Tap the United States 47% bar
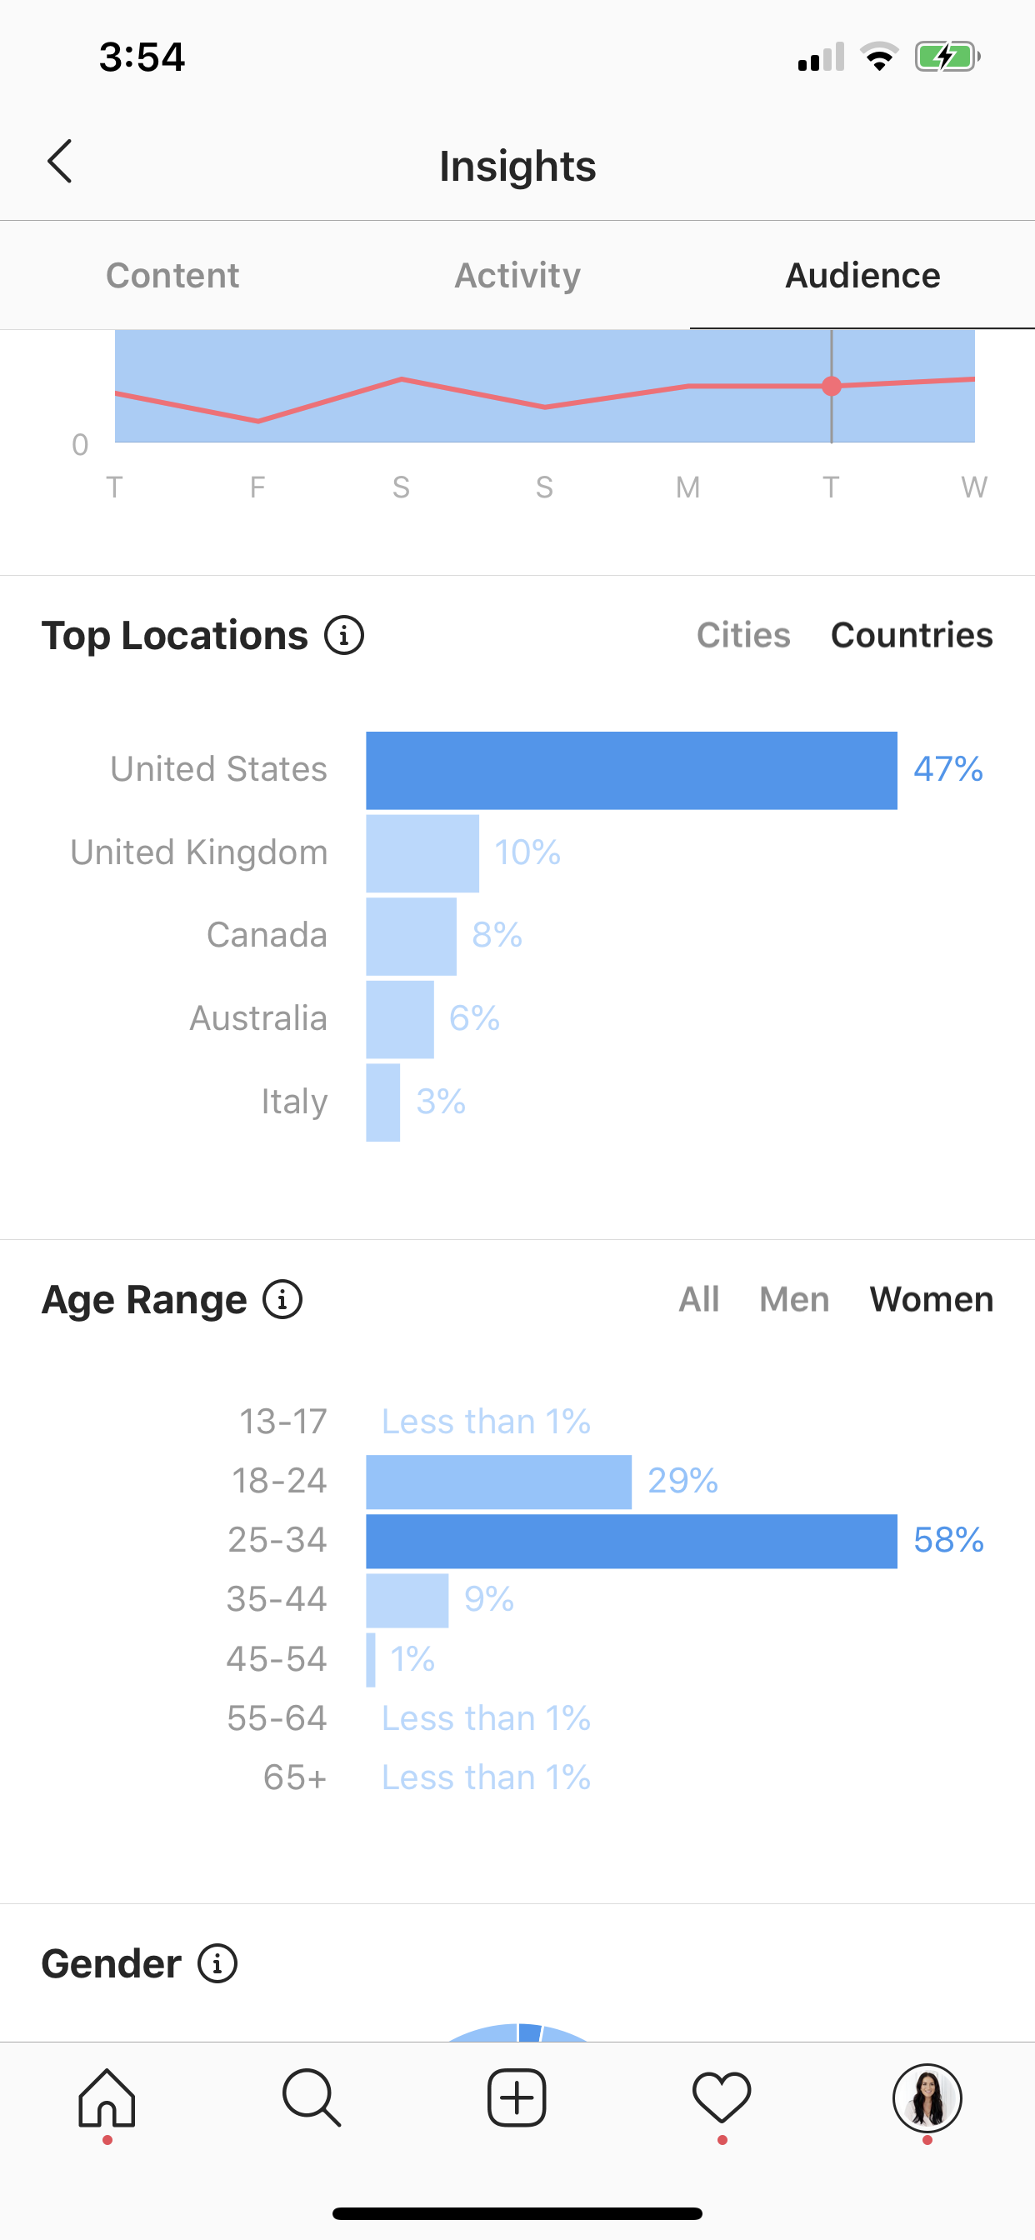This screenshot has width=1035, height=2240. coord(632,771)
